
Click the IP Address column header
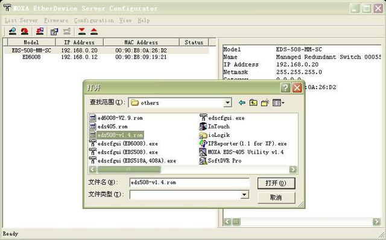[79, 42]
